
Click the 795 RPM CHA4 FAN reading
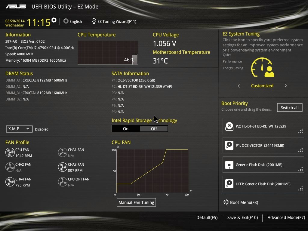coord(23,185)
